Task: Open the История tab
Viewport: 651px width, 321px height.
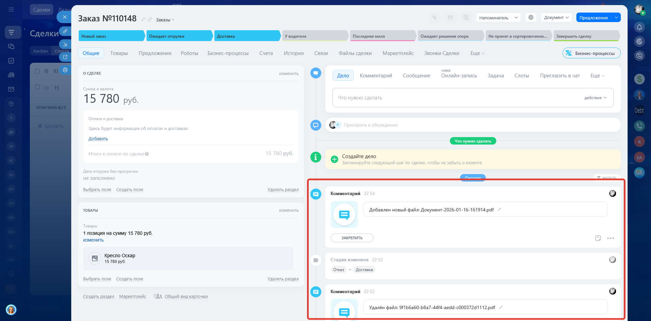Action: coord(293,53)
